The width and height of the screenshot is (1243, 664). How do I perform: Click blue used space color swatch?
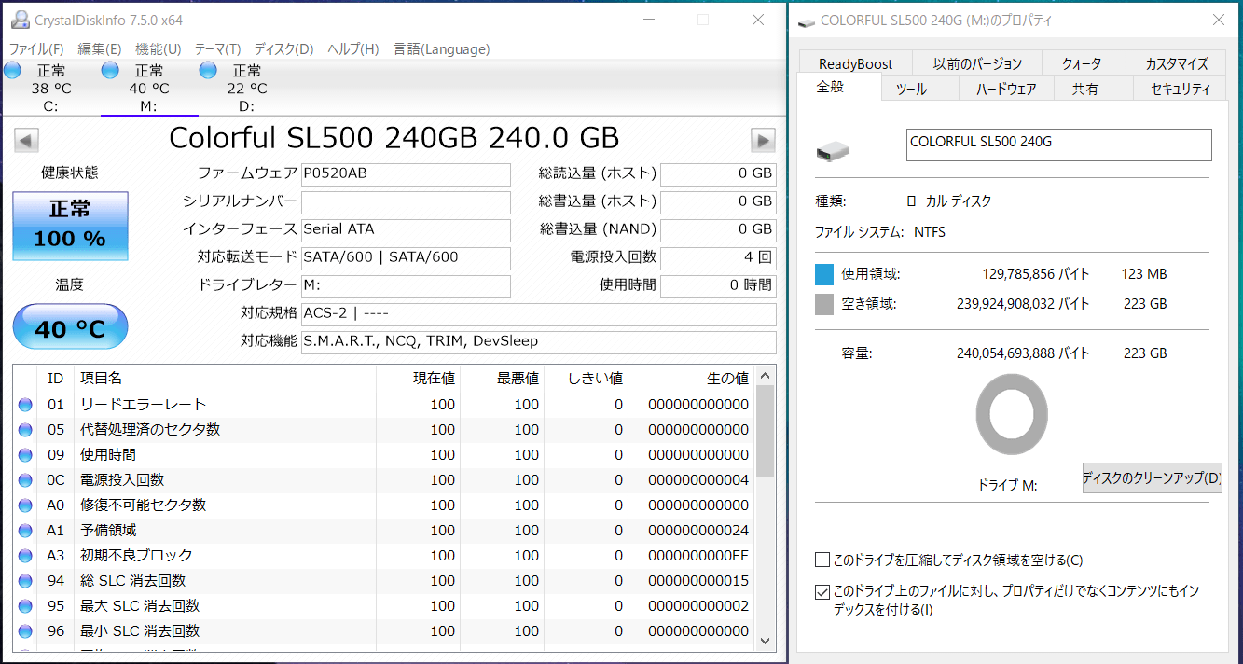pyautogui.click(x=824, y=274)
